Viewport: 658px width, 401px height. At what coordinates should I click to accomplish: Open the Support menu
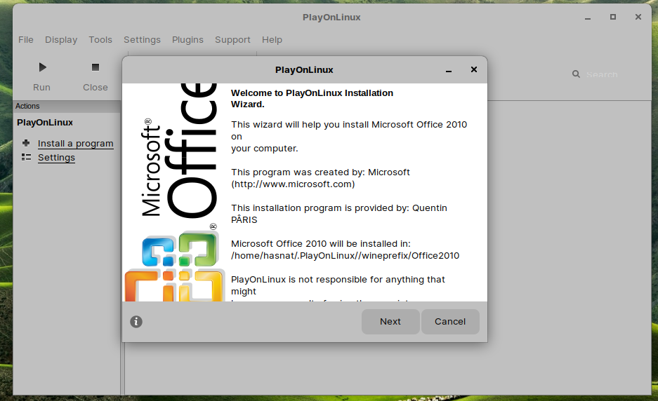pos(232,40)
